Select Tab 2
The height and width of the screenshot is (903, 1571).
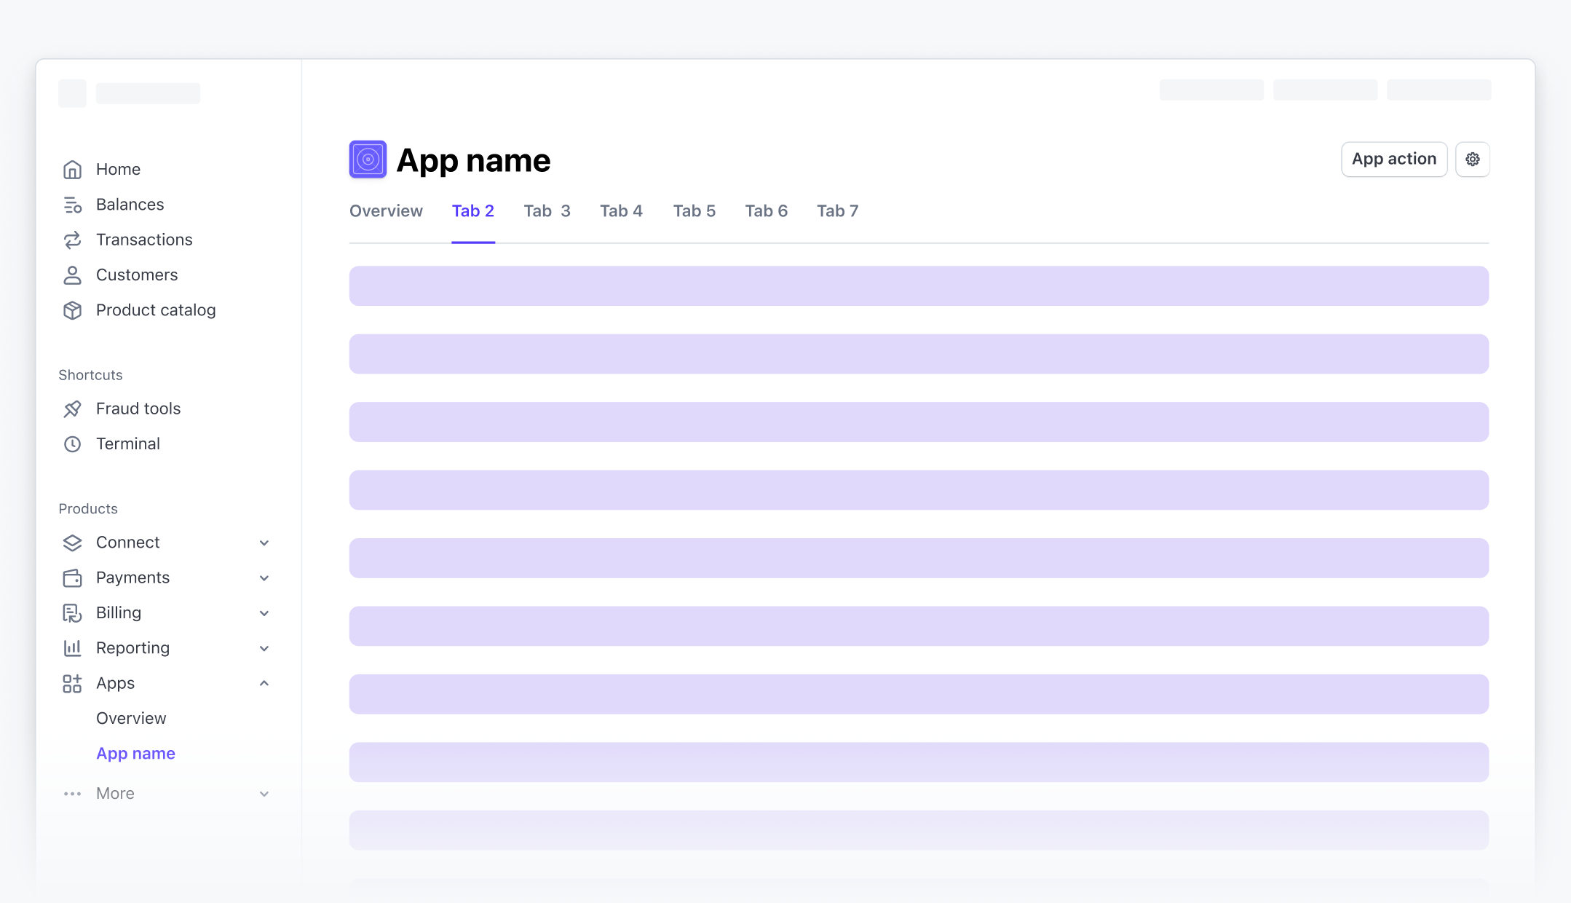click(x=473, y=210)
